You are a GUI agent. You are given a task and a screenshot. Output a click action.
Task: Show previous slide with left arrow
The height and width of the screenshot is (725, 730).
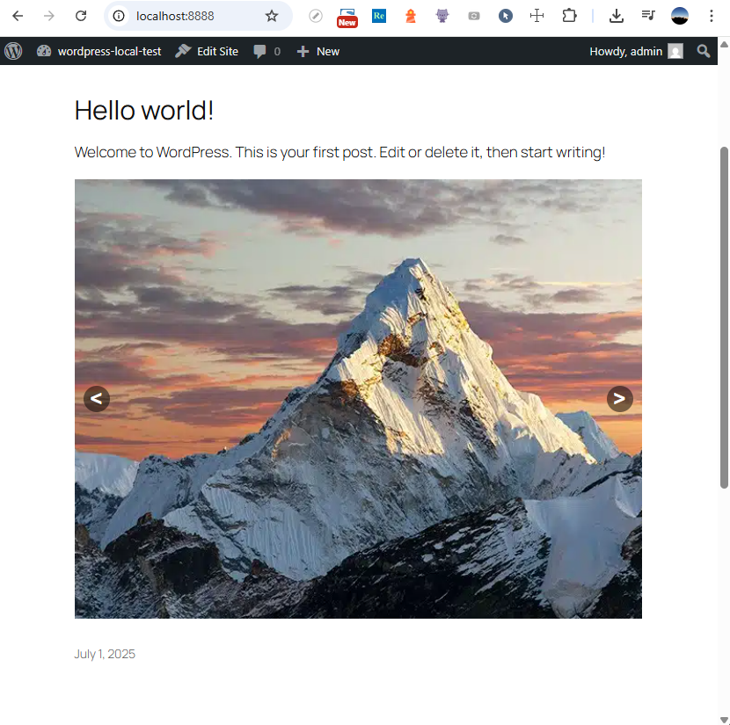[97, 399]
